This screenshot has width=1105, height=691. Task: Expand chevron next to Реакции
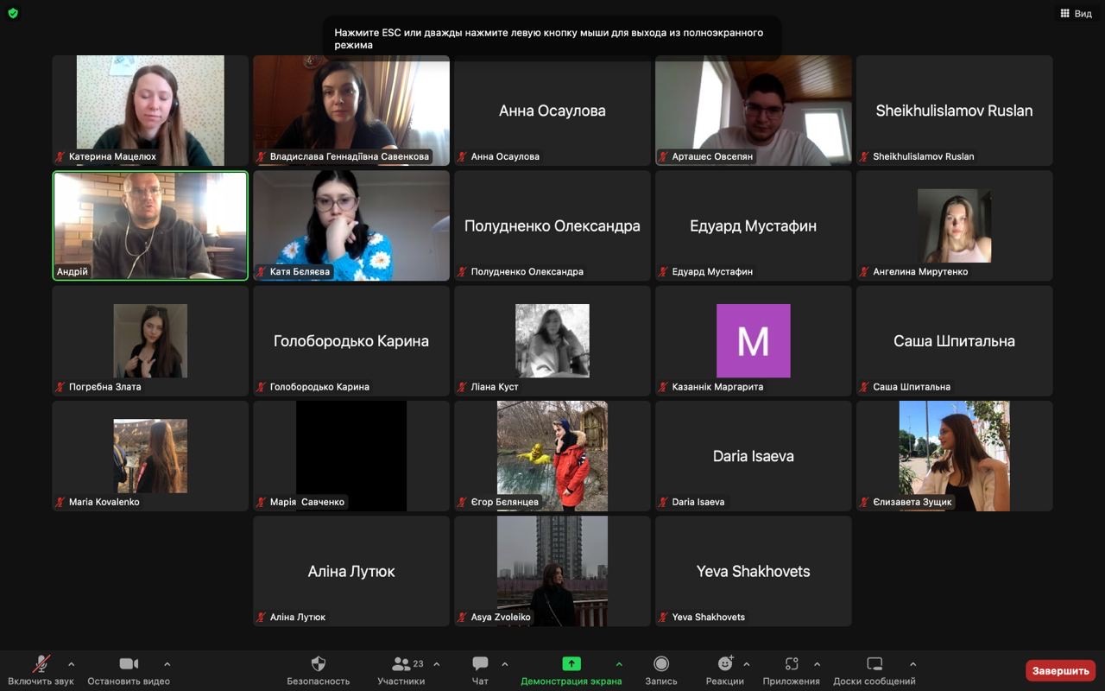click(746, 664)
